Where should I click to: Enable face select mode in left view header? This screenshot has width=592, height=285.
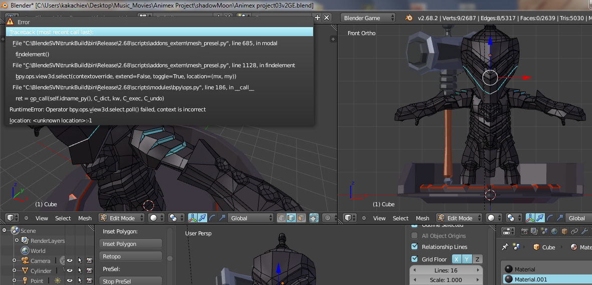point(301,218)
